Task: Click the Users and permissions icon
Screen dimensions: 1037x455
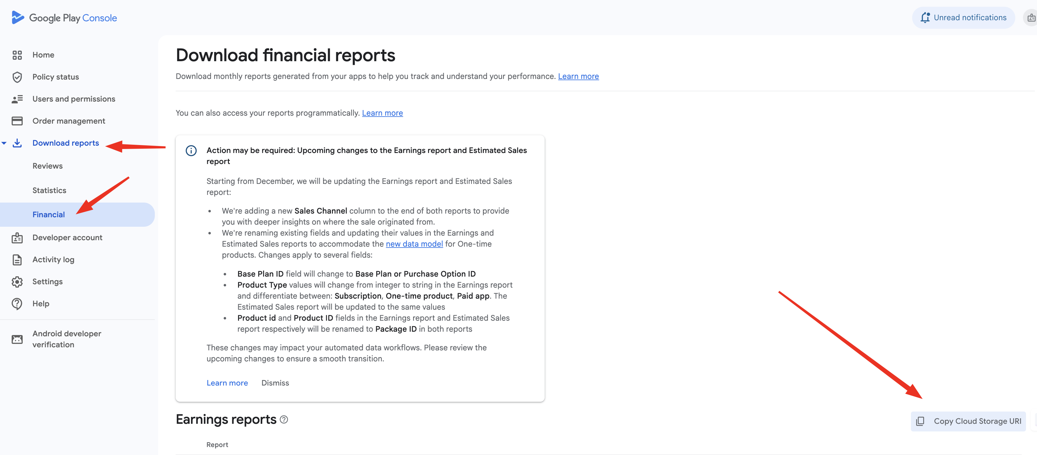Action: [x=17, y=99]
